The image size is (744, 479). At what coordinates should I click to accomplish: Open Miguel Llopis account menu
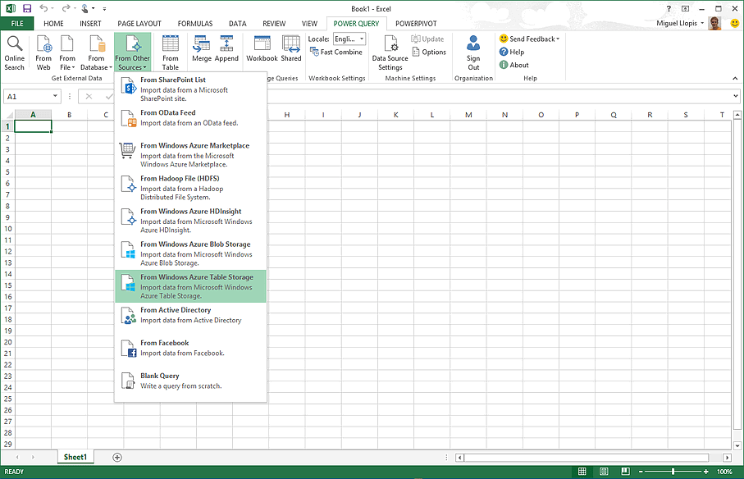(680, 23)
